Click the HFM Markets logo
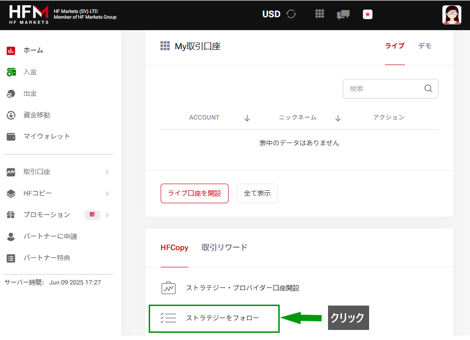470x340 pixels. coord(29,15)
